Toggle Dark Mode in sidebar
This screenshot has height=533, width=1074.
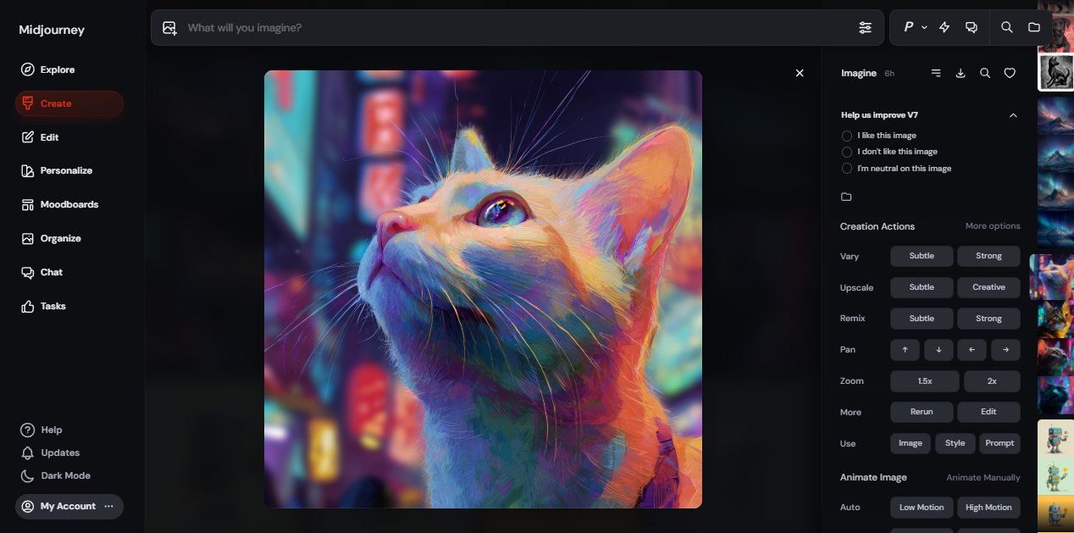pos(65,475)
